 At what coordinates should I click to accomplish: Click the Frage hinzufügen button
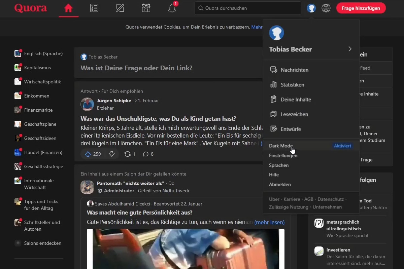click(361, 8)
